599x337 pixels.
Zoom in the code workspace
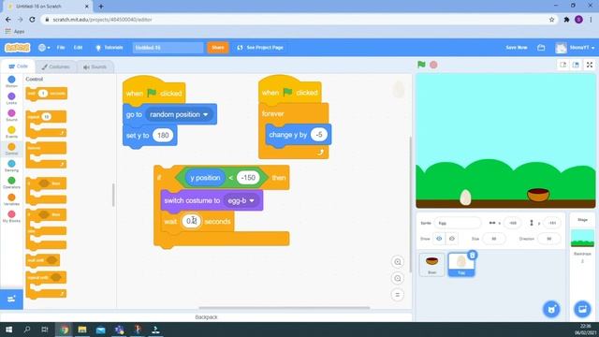click(397, 262)
